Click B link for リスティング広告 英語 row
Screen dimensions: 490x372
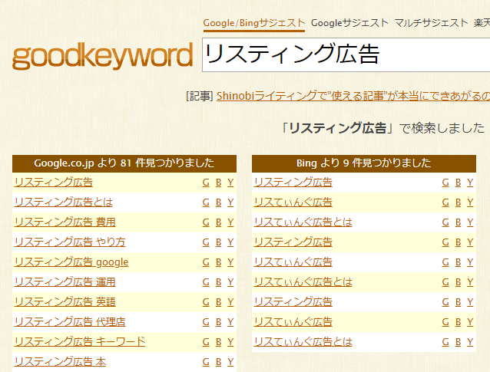pos(218,302)
